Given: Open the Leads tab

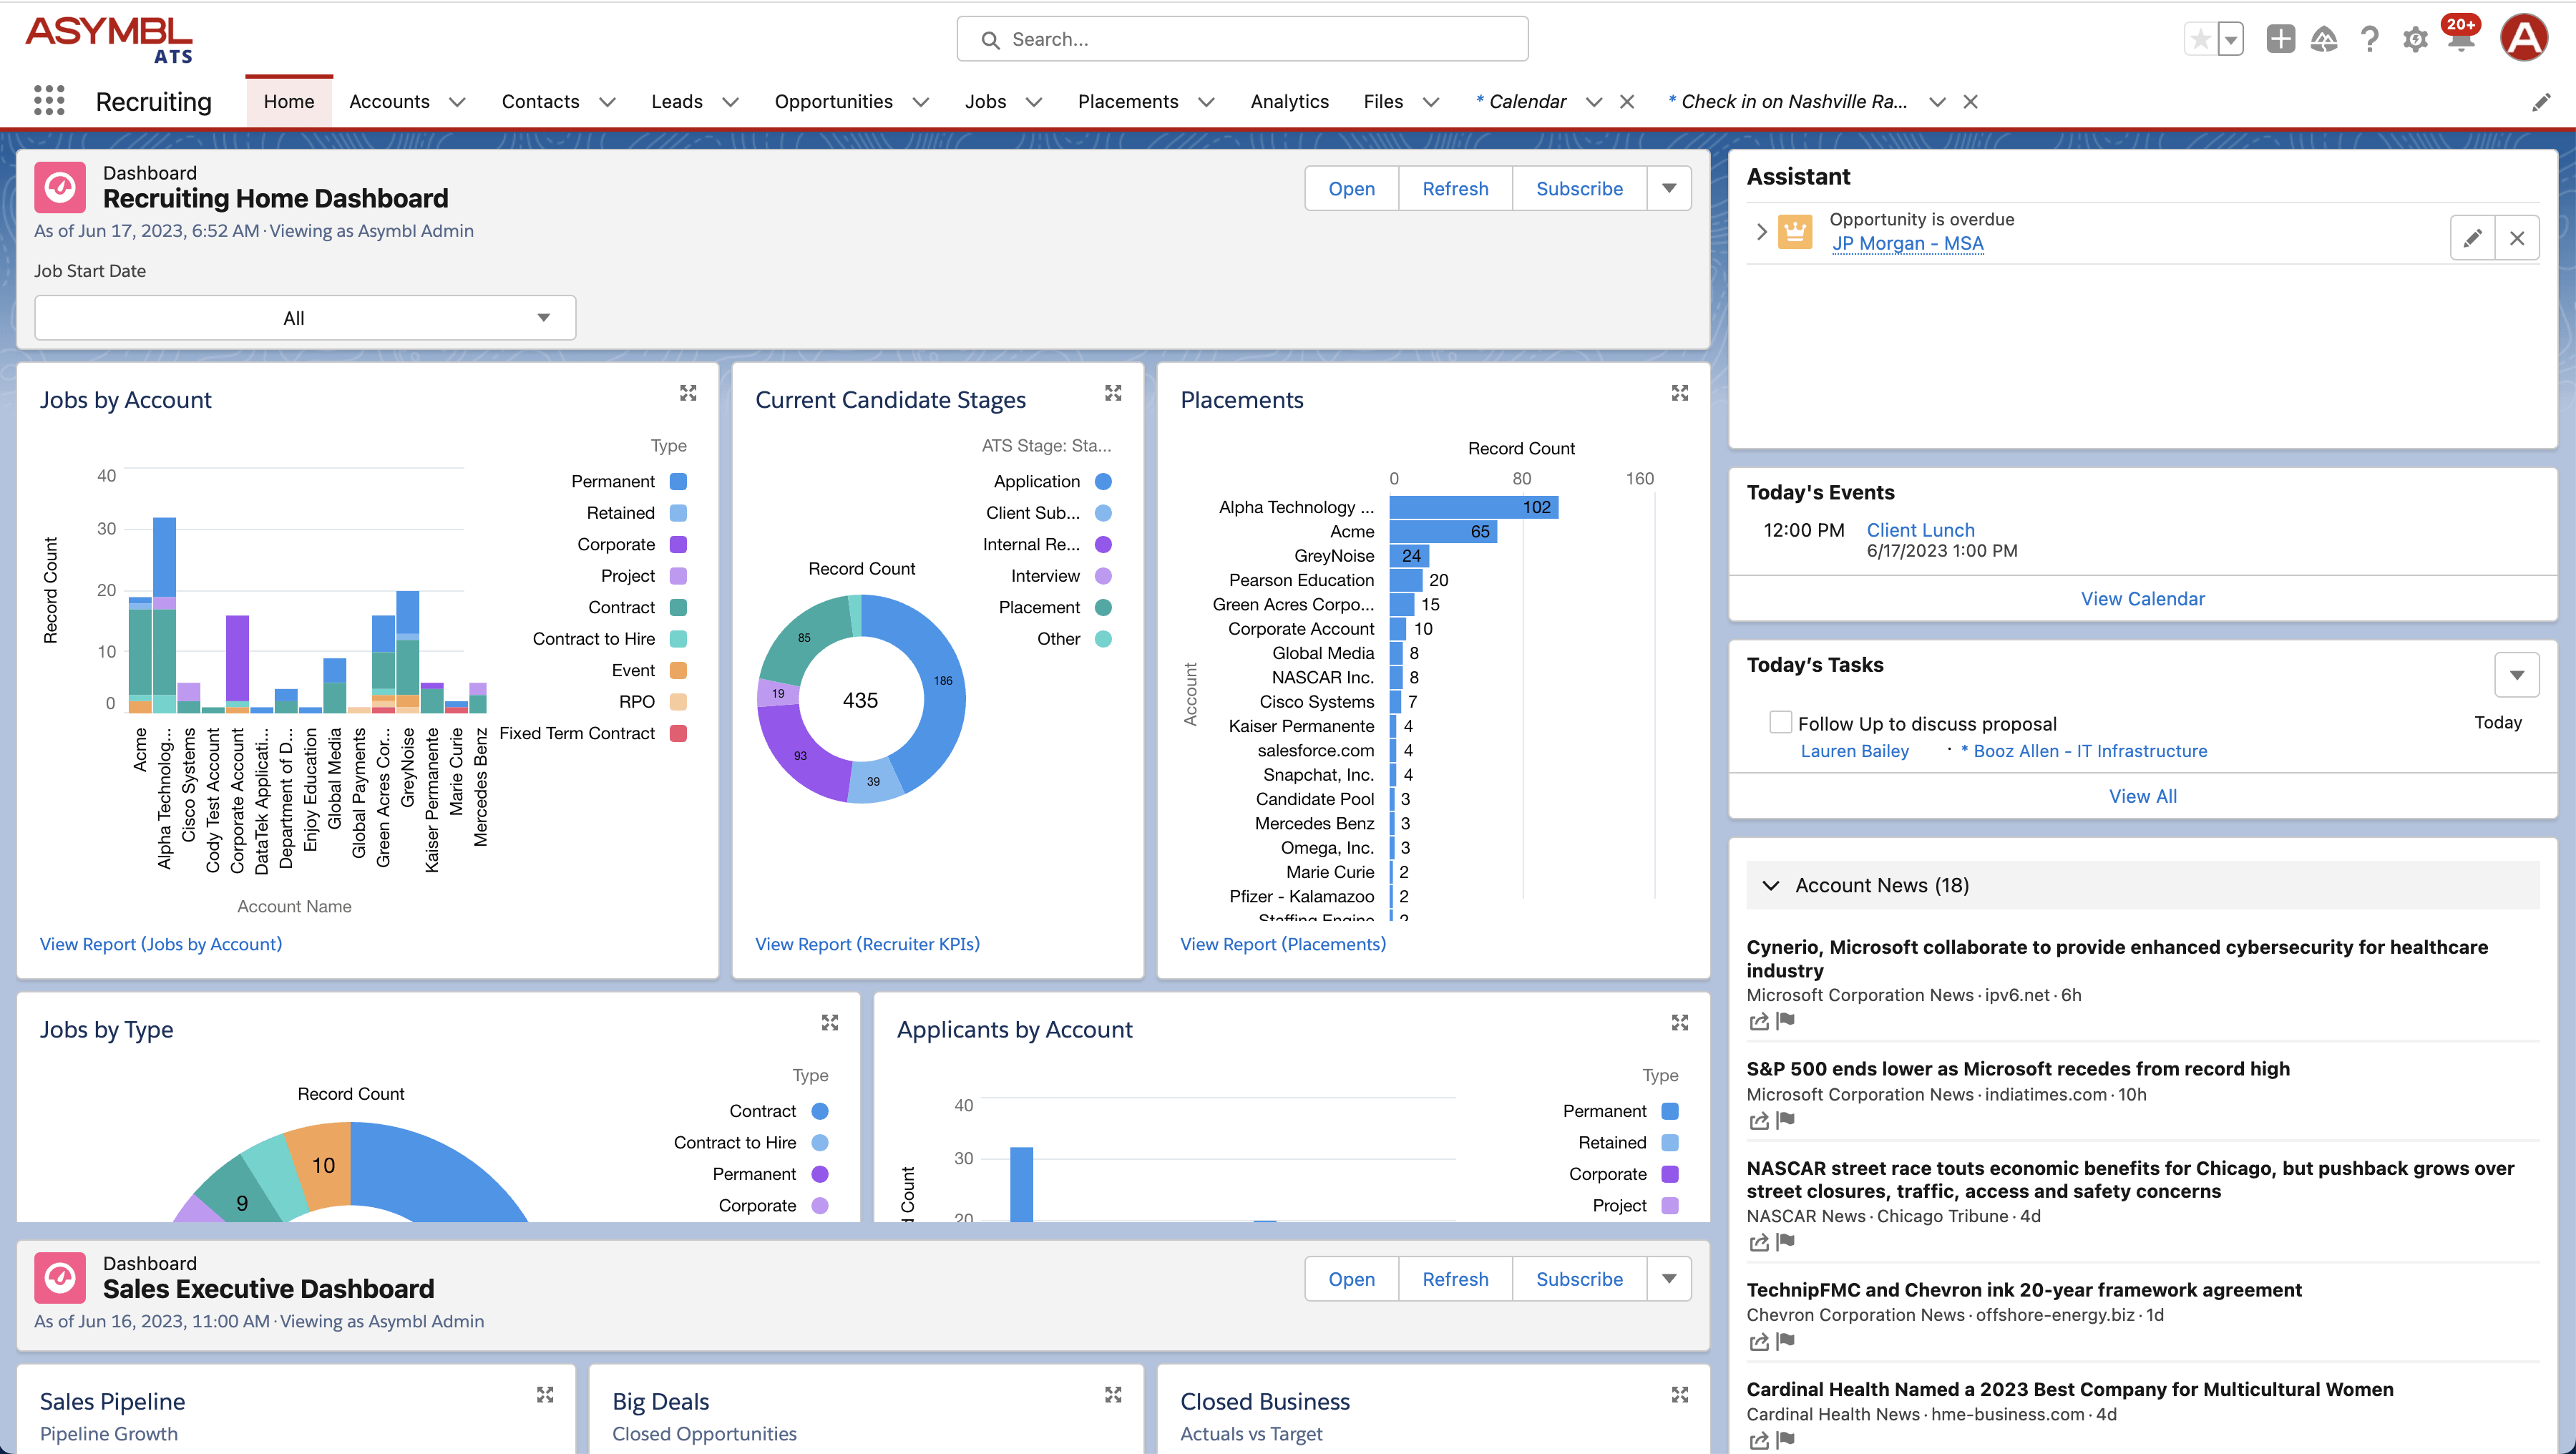Looking at the screenshot, I should [677, 102].
